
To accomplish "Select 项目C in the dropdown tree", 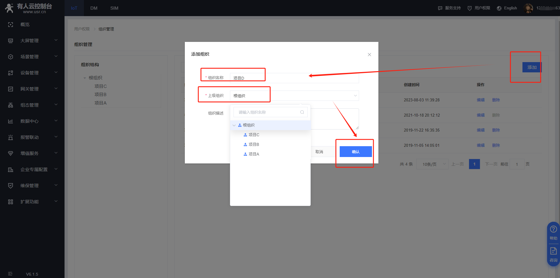I will [x=254, y=135].
